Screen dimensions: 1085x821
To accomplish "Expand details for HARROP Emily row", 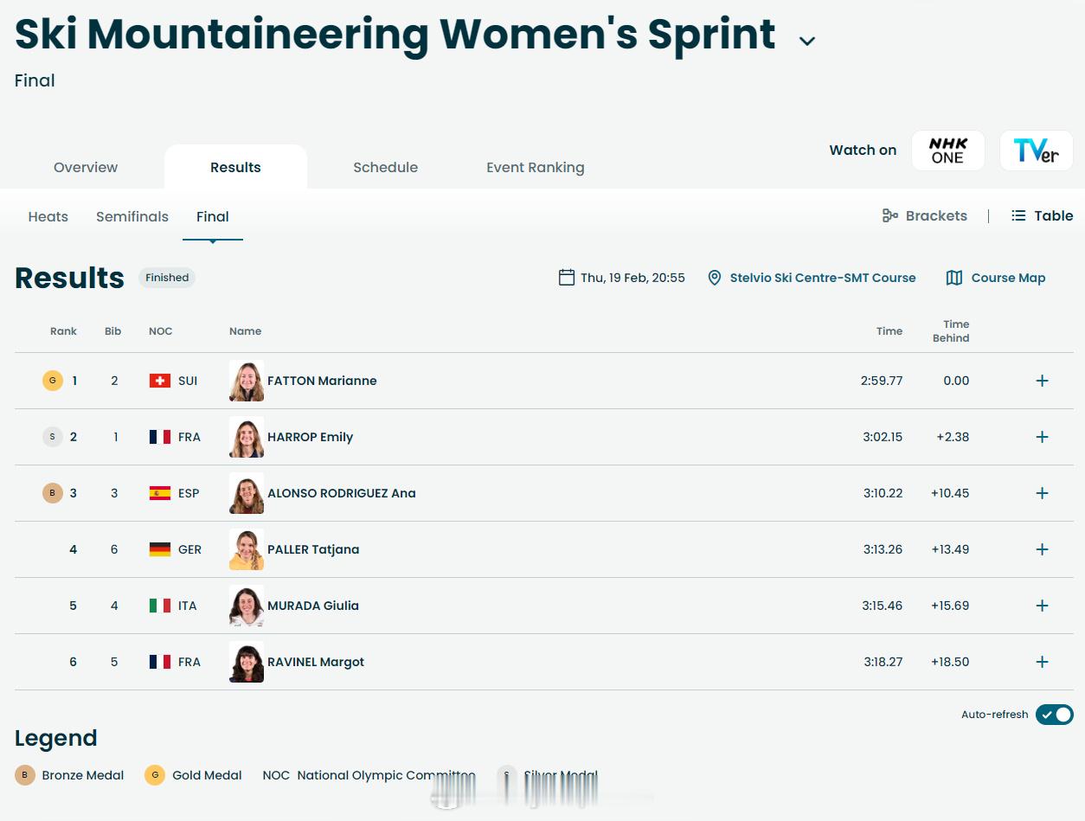I will tap(1042, 437).
